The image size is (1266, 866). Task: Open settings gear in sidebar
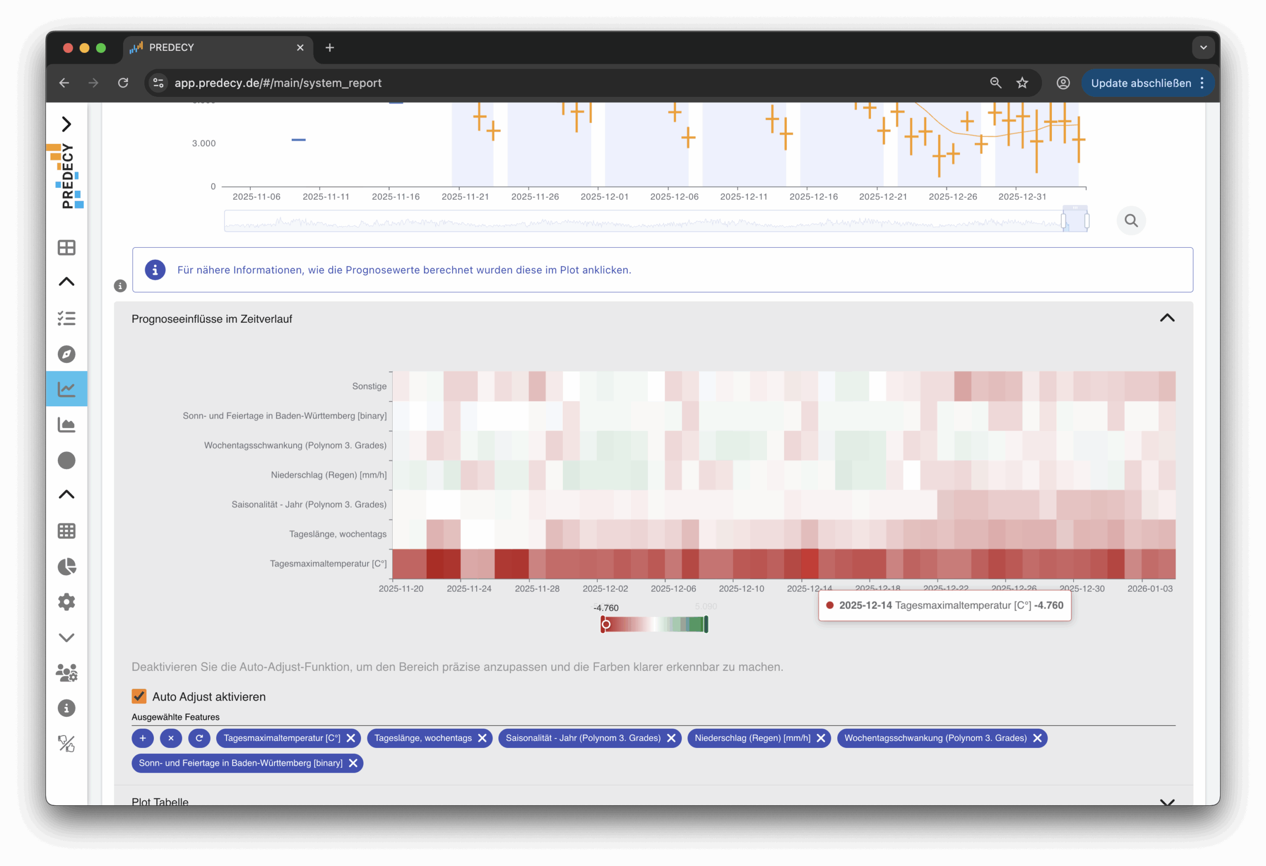(66, 602)
